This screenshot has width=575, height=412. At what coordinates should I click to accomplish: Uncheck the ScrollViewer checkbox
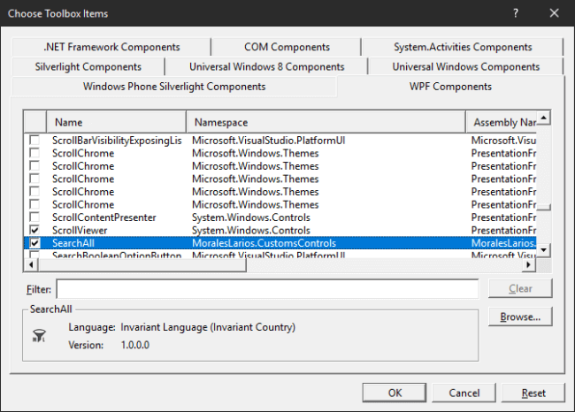[x=34, y=230]
